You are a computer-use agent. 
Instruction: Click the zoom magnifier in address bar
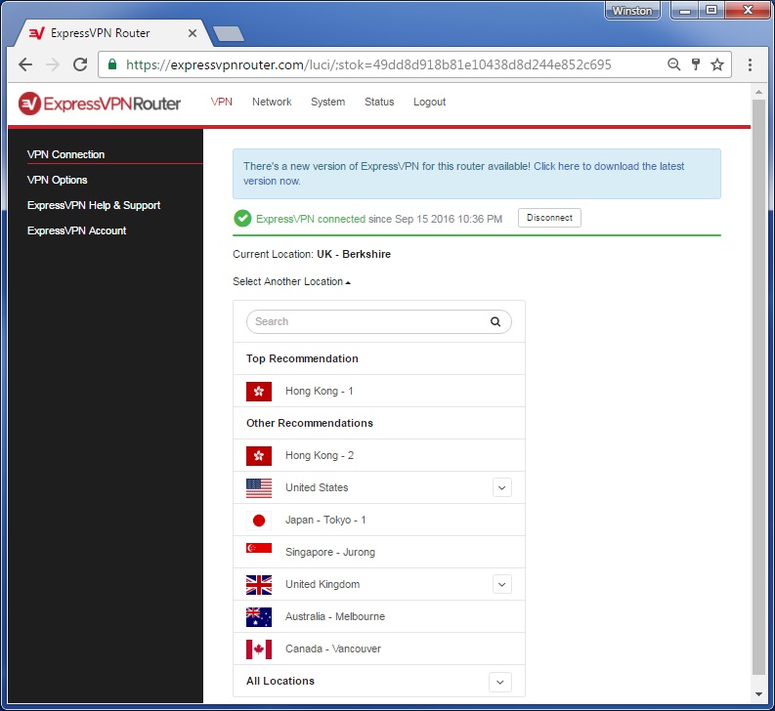click(x=673, y=64)
